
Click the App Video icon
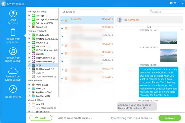[33, 96]
